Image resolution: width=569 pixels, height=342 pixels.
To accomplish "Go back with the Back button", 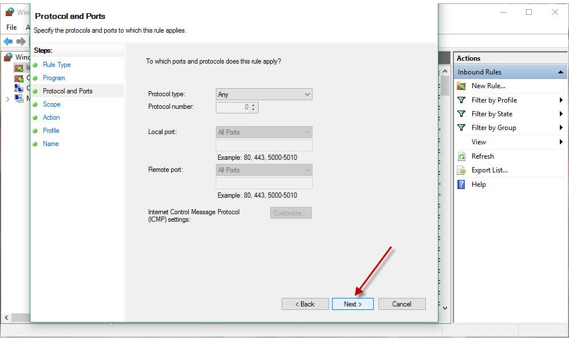I will [305, 304].
